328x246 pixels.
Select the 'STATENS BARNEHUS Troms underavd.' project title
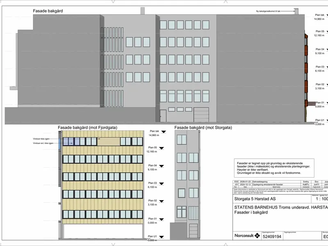point(271,207)
